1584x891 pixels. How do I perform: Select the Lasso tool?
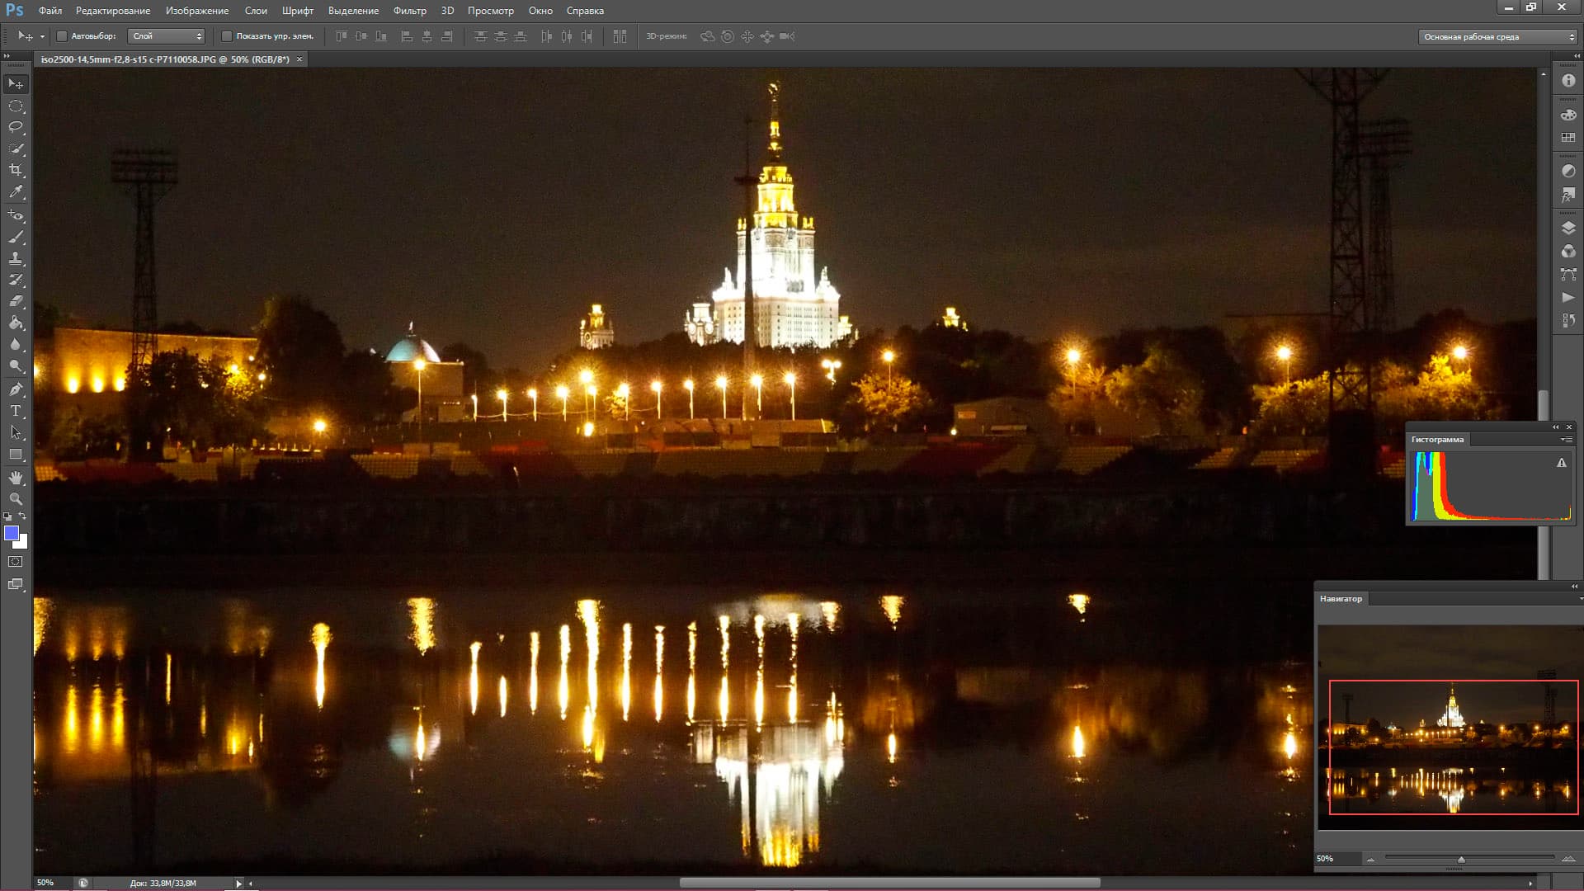pyautogui.click(x=16, y=127)
